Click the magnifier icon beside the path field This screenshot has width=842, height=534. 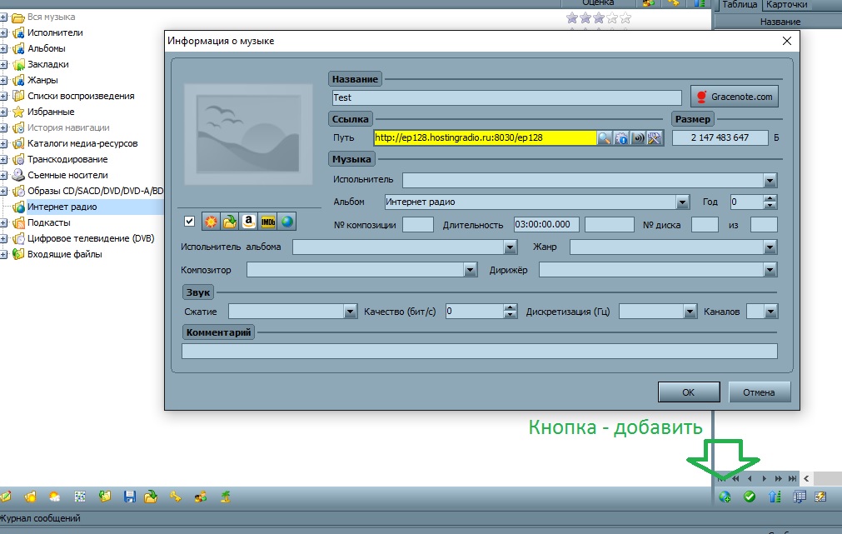605,137
